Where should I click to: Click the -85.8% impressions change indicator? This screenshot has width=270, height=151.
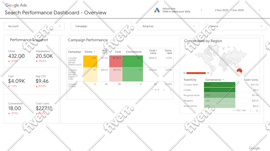[41, 61]
